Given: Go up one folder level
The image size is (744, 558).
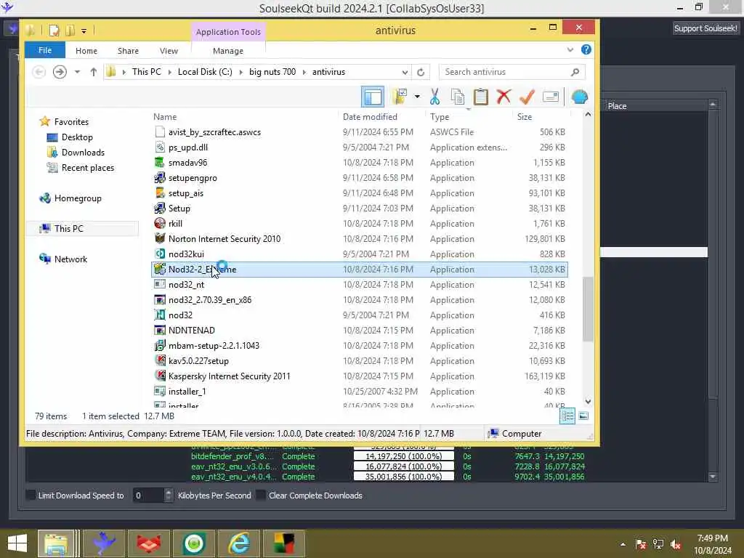Looking at the screenshot, I should (94, 72).
